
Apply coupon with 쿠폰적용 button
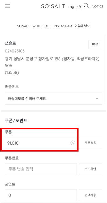pyautogui.click(x=90, y=143)
